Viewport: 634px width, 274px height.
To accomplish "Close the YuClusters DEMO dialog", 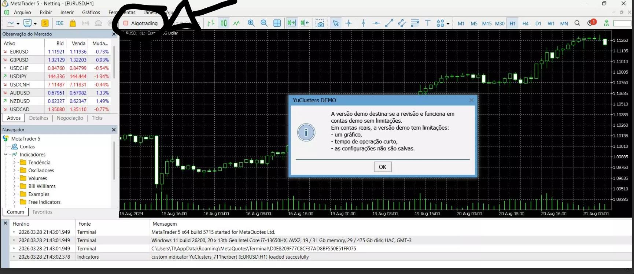I will tap(471, 100).
